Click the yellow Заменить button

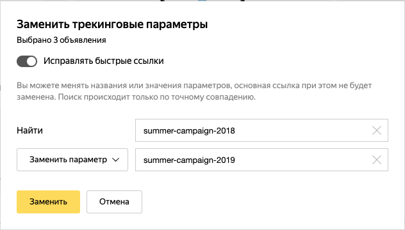coord(48,202)
